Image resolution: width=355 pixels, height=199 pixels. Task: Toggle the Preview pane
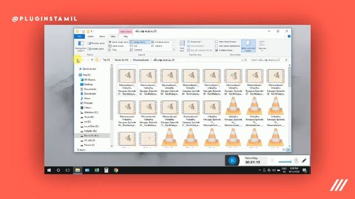coord(96,43)
